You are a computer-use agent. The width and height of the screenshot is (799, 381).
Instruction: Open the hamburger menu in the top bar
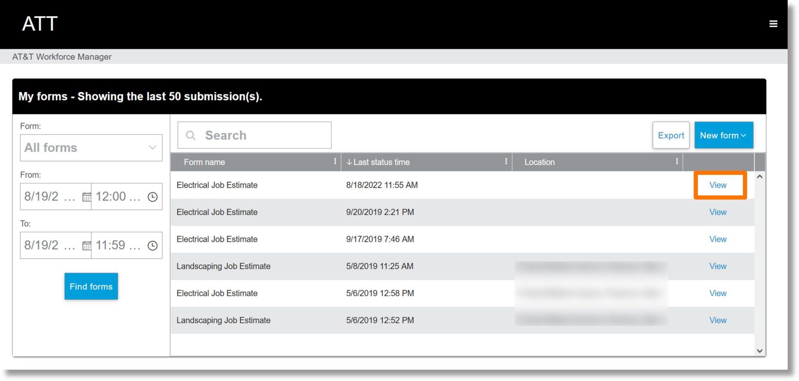coord(773,23)
